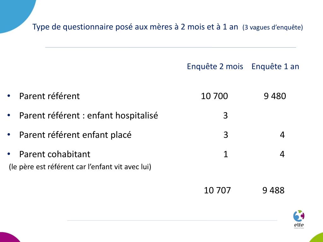Click the total 9 488

tap(273, 190)
